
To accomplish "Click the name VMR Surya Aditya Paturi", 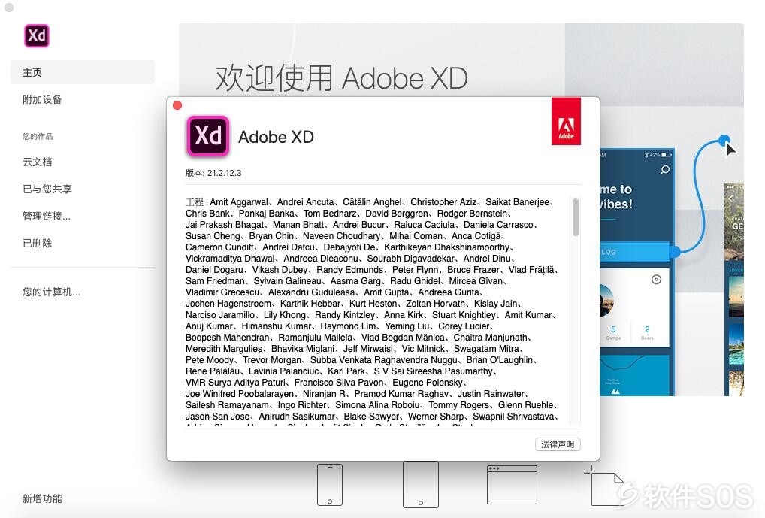I will coord(236,382).
